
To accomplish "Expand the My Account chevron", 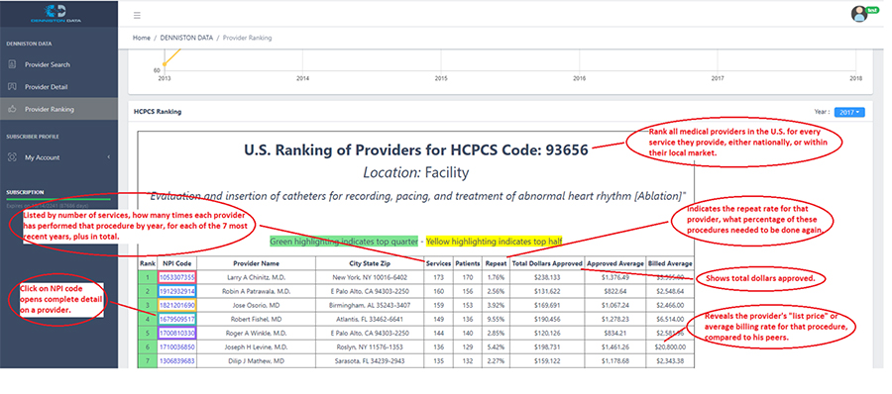I will (108, 157).
